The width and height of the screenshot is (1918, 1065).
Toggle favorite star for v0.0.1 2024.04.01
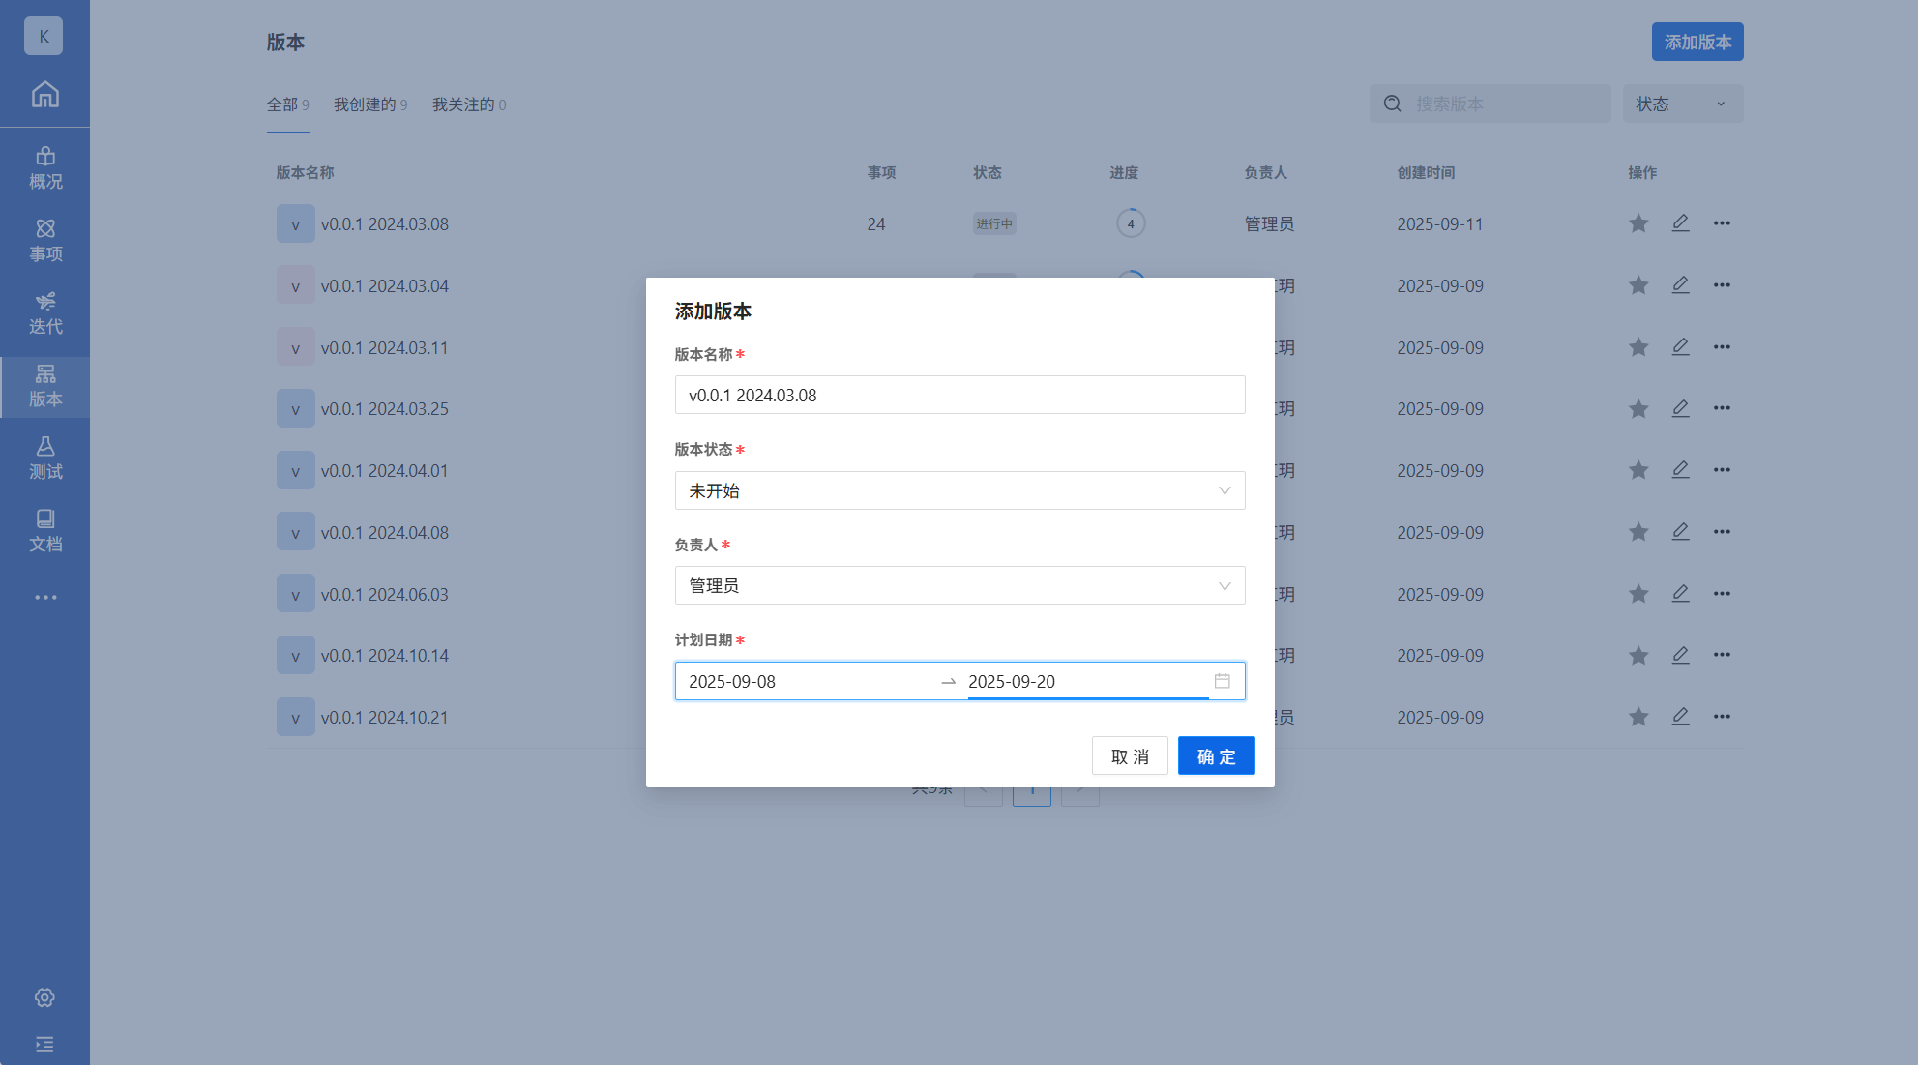1638,470
